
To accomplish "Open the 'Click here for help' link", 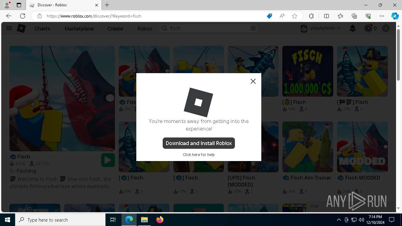I will pyautogui.click(x=199, y=155).
